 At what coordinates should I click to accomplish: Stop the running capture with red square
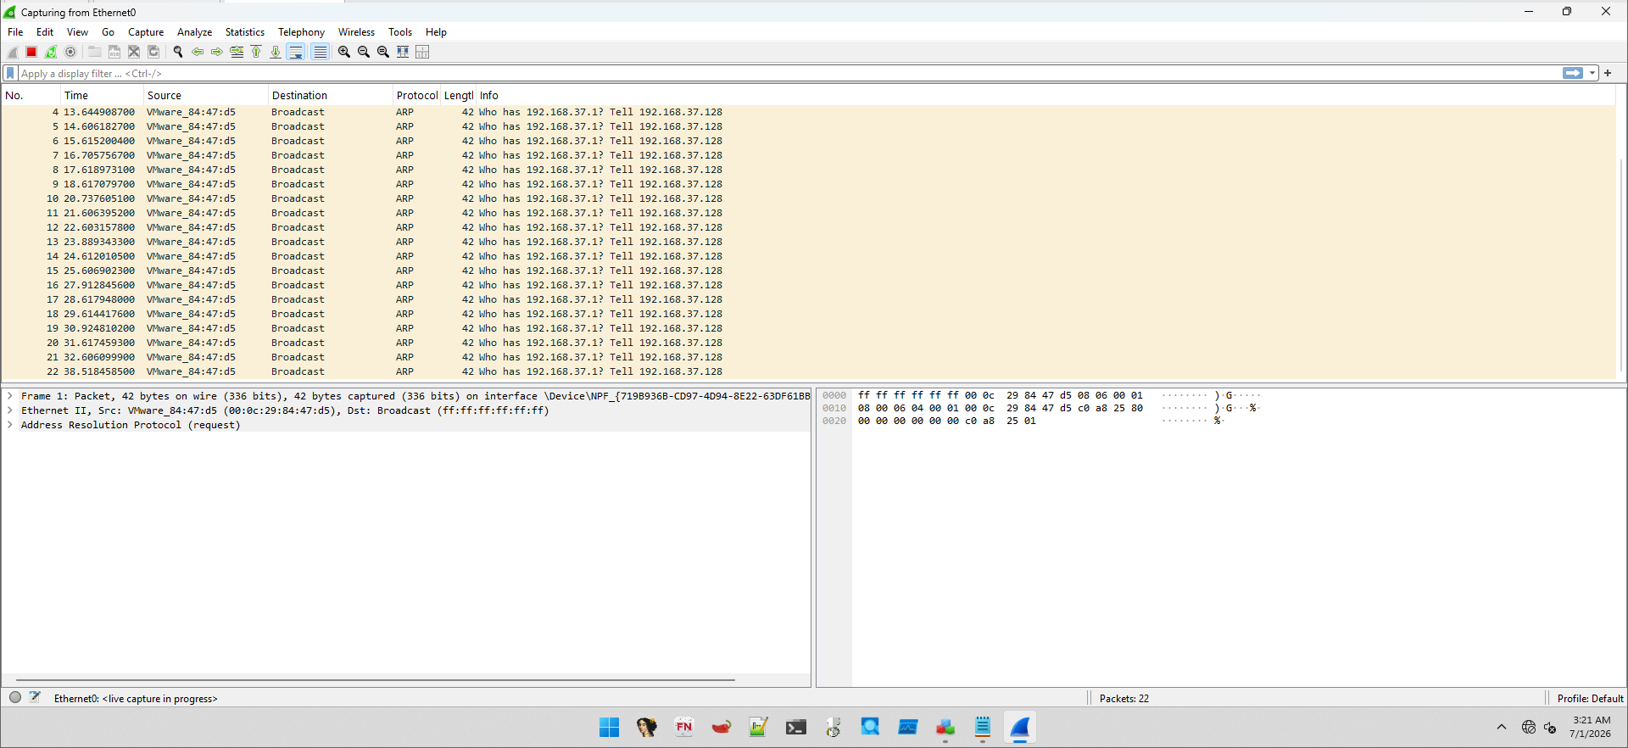[31, 52]
